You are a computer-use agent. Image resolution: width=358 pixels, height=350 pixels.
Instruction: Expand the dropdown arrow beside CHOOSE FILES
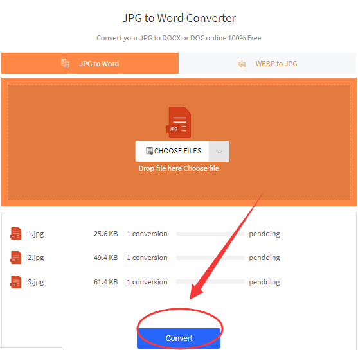pyautogui.click(x=219, y=152)
